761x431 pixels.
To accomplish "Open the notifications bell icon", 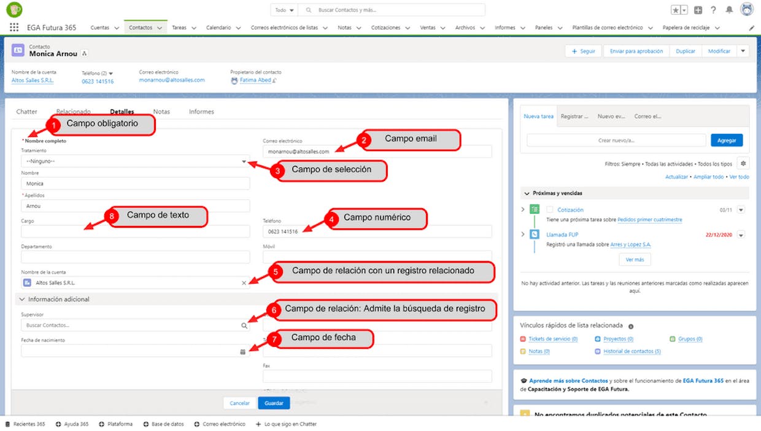I will click(x=729, y=10).
